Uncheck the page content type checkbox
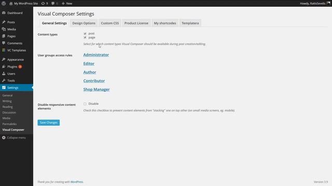This screenshot has width=332, height=186. (x=85, y=38)
